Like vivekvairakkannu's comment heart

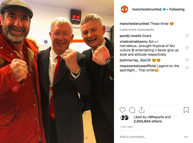[187, 48]
